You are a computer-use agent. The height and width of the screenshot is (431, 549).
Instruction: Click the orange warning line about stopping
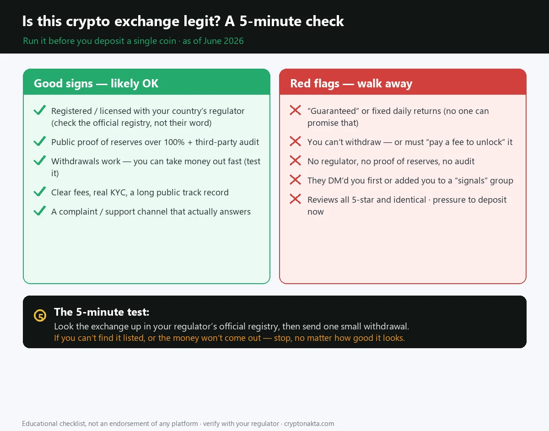pos(229,338)
